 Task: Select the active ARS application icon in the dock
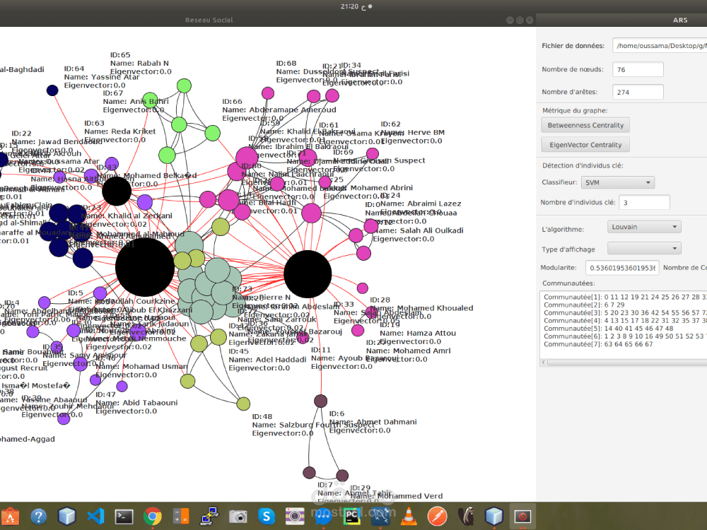(522, 516)
